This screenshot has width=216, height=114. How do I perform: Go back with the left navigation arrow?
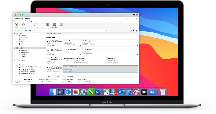click(x=15, y=30)
